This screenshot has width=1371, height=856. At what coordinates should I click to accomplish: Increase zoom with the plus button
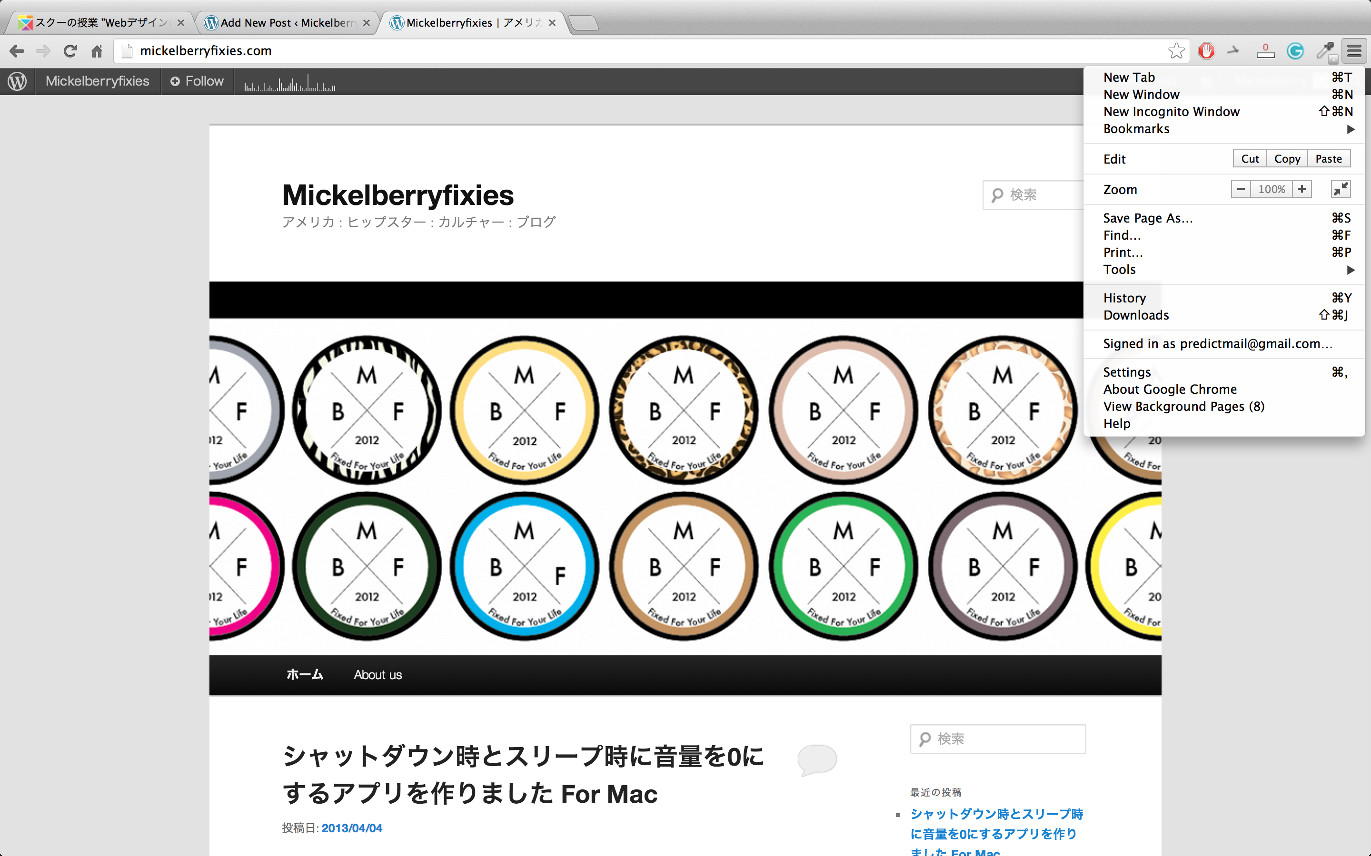point(1302,189)
